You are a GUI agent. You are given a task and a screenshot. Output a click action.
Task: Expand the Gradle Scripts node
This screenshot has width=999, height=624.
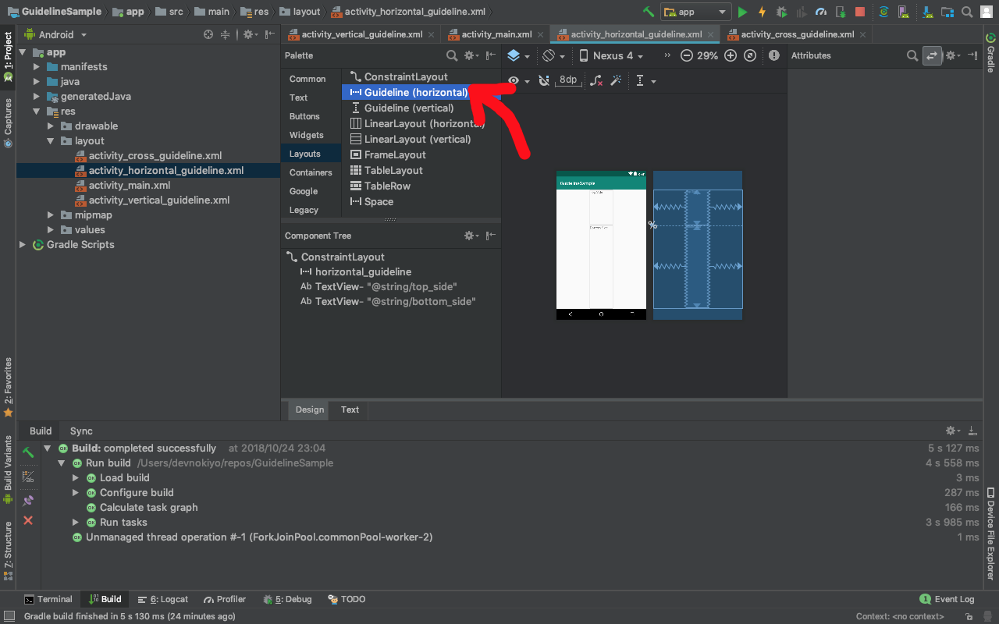pos(23,244)
